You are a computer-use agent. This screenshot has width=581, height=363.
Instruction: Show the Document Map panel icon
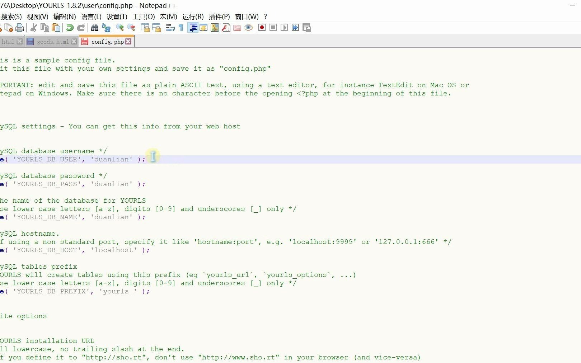pyautogui.click(x=215, y=28)
